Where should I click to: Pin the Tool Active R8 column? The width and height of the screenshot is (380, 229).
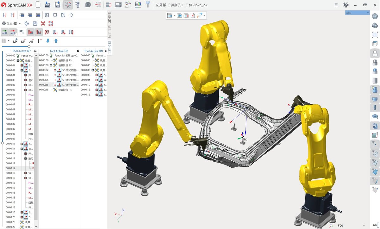coord(78,51)
